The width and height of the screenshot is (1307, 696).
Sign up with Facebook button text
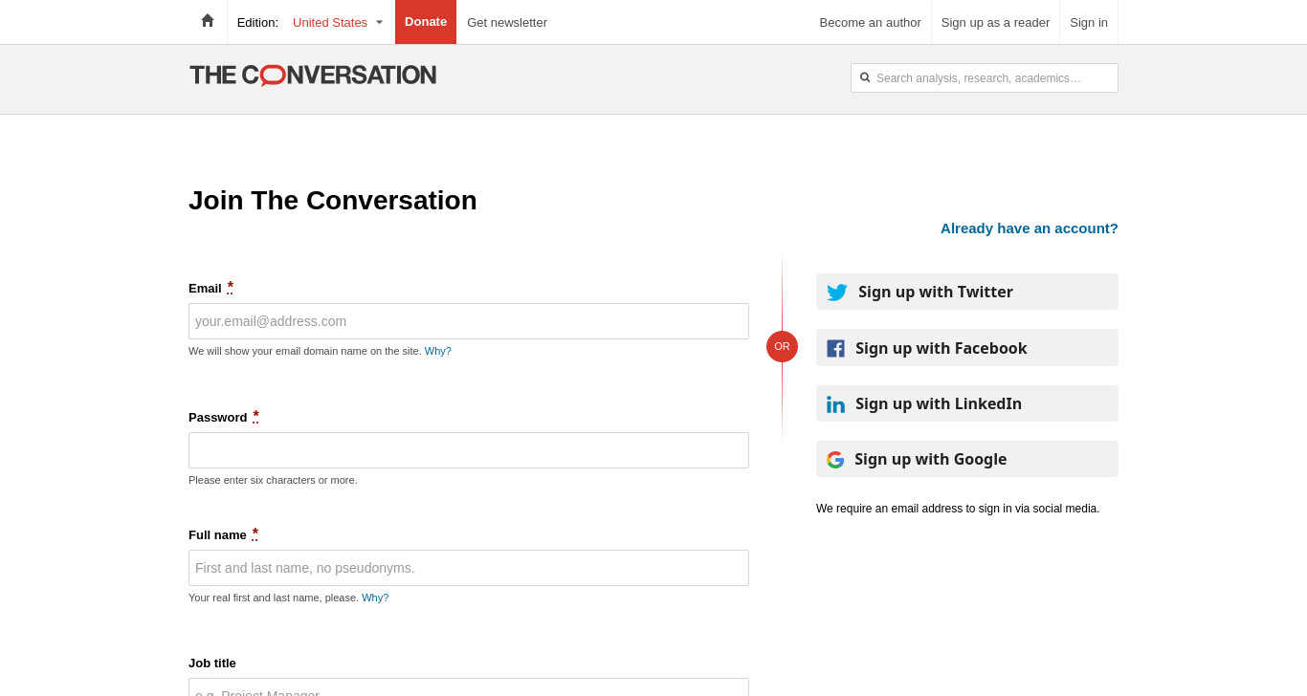point(941,348)
